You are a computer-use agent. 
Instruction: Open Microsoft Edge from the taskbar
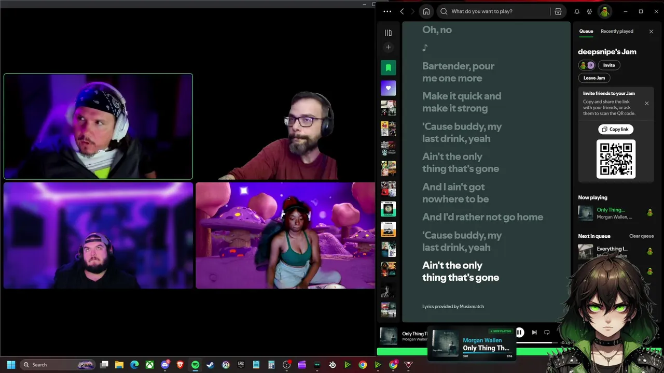[x=134, y=365]
